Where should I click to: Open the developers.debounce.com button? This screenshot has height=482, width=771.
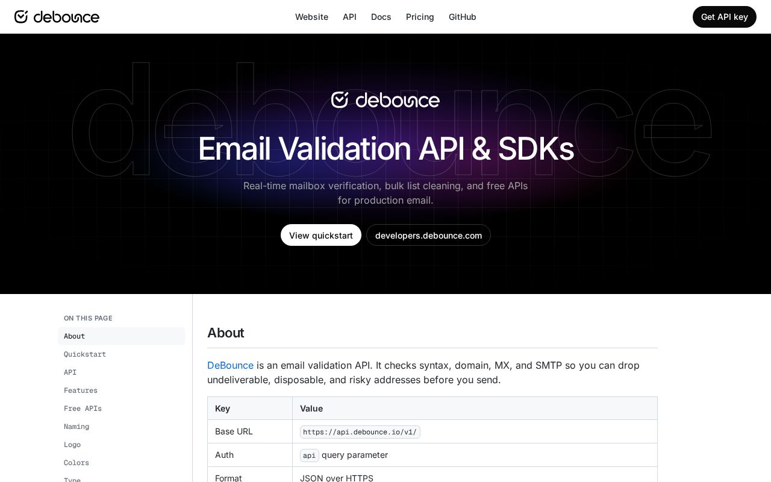[428, 235]
